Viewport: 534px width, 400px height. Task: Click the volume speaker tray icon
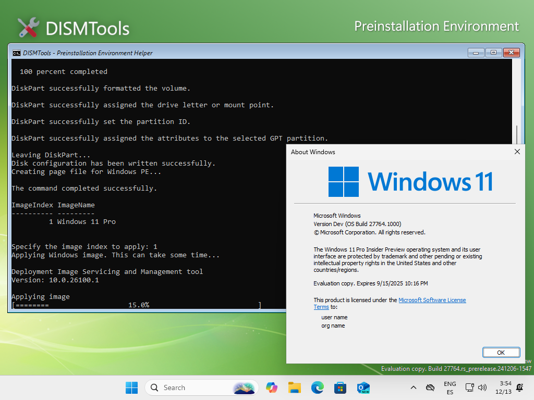click(x=482, y=387)
